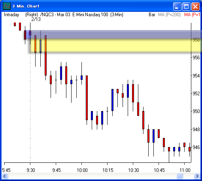Screen dimensions: 202x181
Task: Click the 11:00 time axis label
Action: pyautogui.click(x=185, y=170)
